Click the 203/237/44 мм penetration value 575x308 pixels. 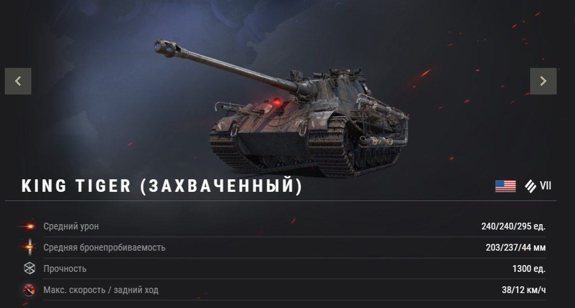point(516,247)
